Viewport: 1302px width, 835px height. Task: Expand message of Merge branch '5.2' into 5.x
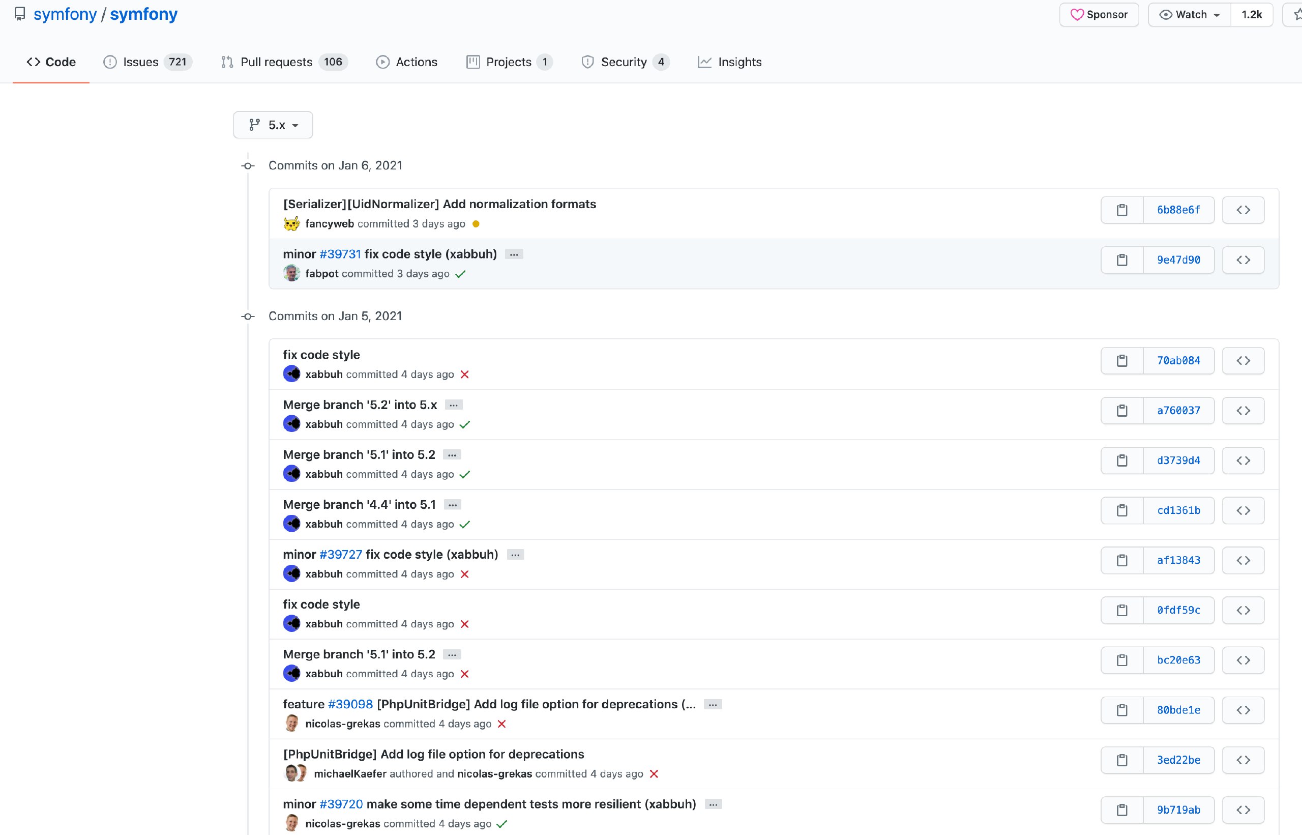(454, 405)
